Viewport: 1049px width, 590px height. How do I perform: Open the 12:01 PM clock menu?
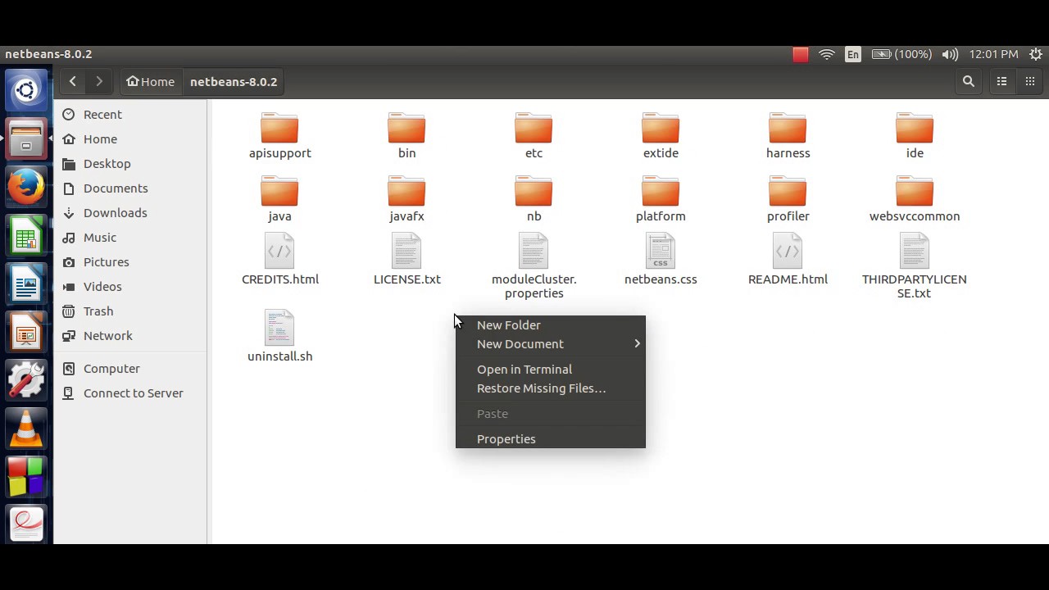(x=993, y=54)
